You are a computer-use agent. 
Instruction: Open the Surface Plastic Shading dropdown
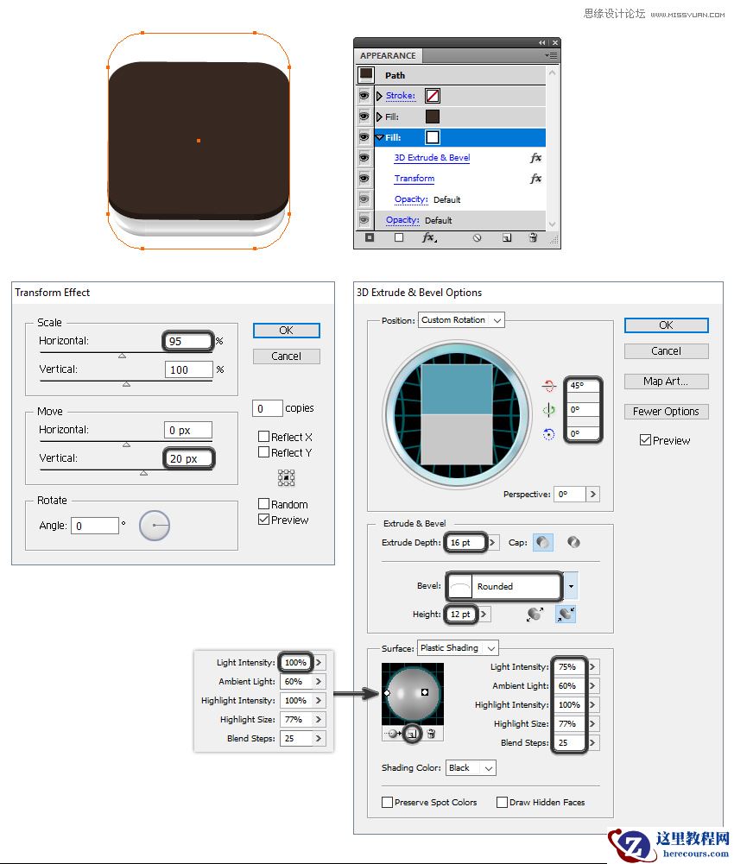coord(458,648)
